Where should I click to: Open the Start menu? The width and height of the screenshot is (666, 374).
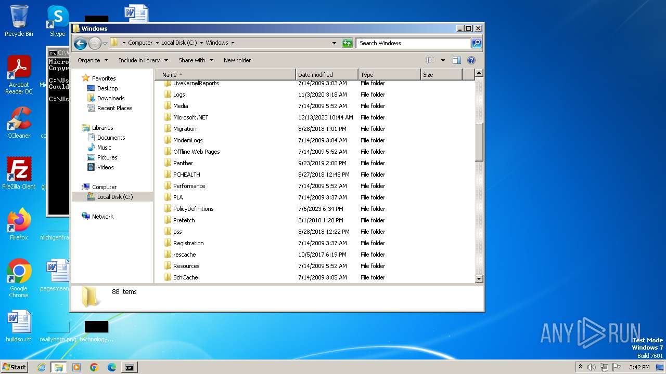[x=14, y=367]
